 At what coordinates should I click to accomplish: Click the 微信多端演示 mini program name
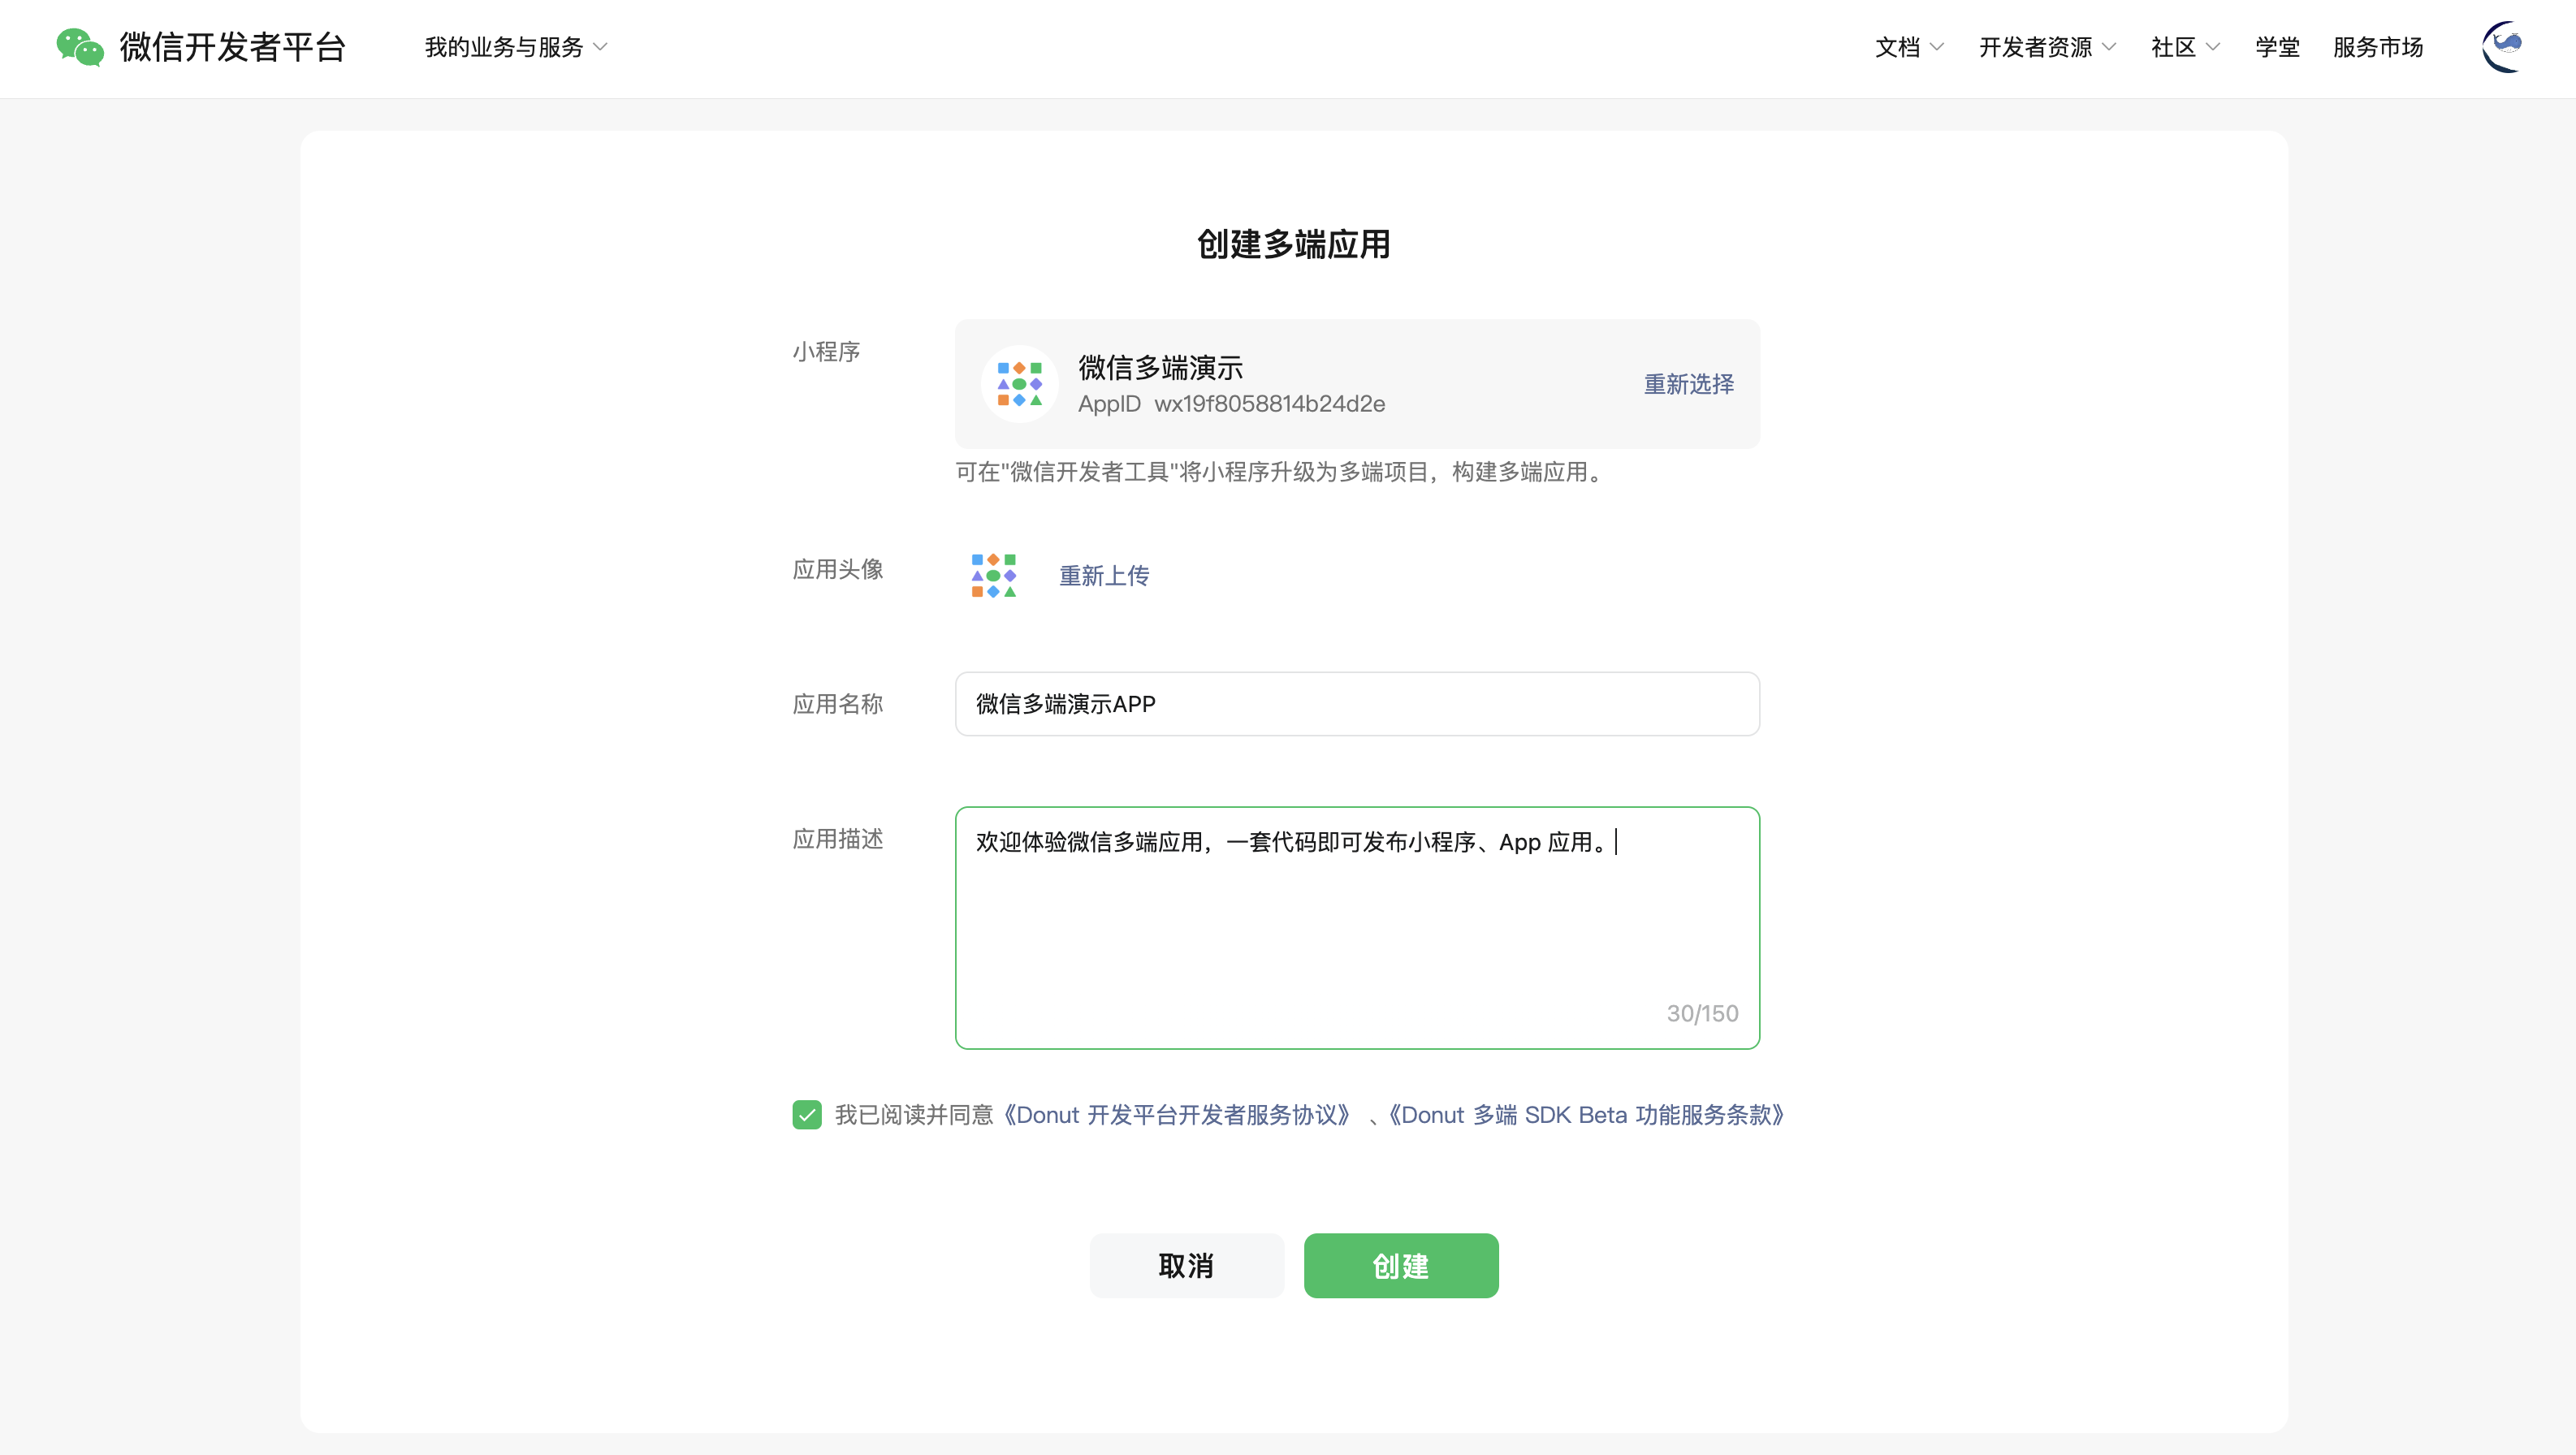tap(1160, 368)
